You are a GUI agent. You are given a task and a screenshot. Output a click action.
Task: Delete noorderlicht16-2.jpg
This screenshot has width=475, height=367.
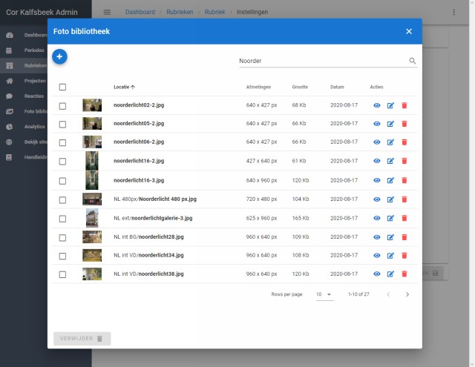tap(404, 161)
